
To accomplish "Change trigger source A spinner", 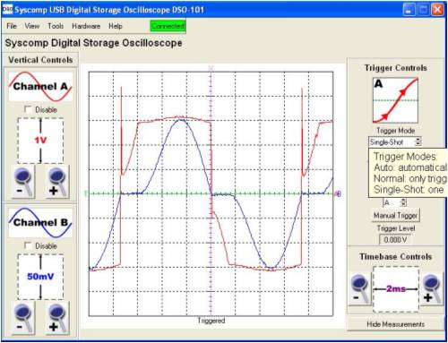I will click(395, 202).
